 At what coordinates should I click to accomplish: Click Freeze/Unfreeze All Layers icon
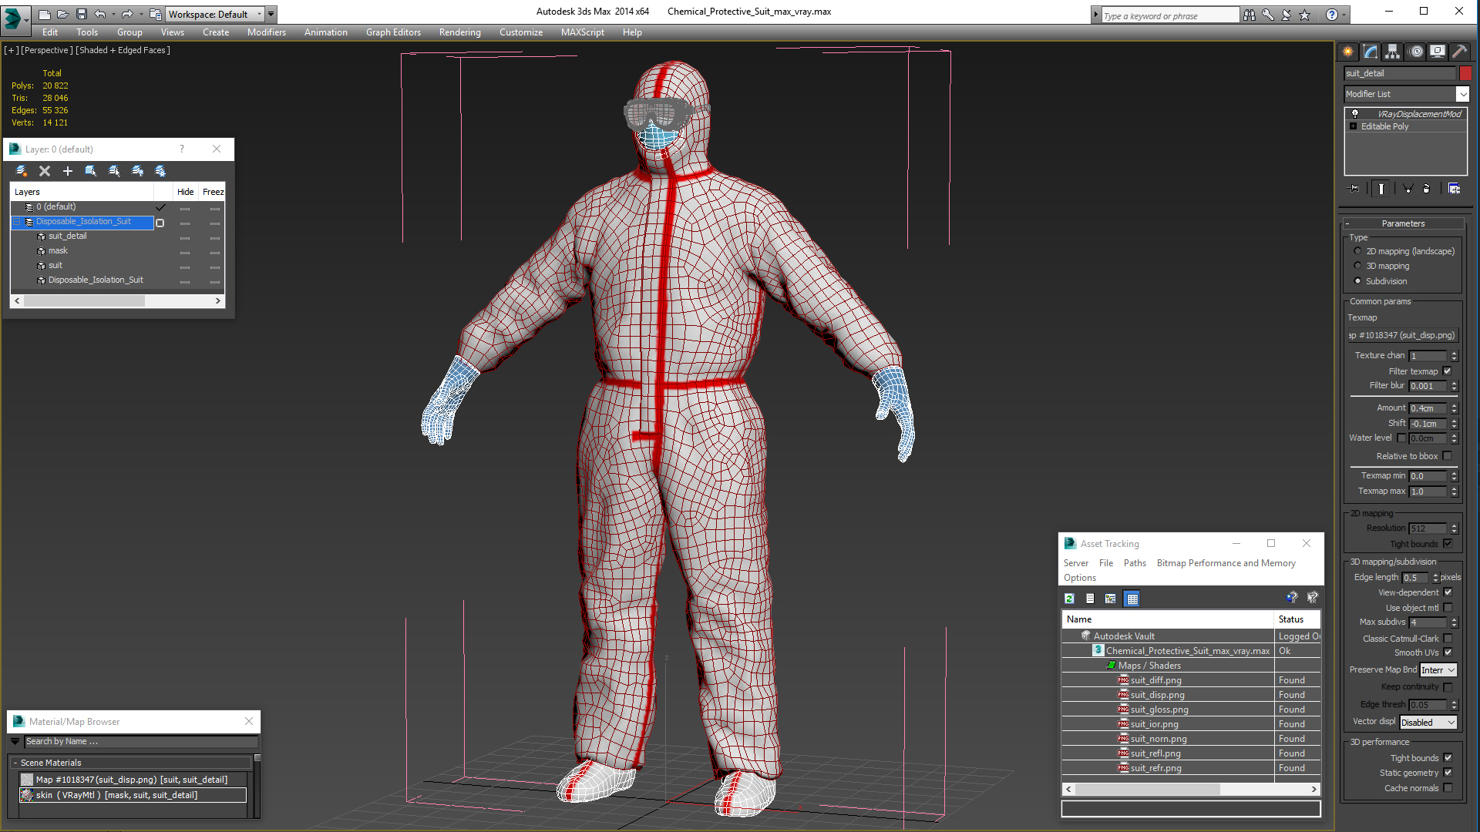point(160,171)
